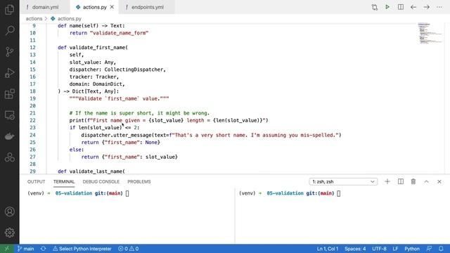
Task: Click the feedback icon in the status bar
Action: [x=430, y=249]
